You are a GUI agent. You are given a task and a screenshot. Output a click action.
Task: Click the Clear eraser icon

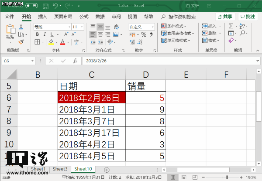point(231,41)
